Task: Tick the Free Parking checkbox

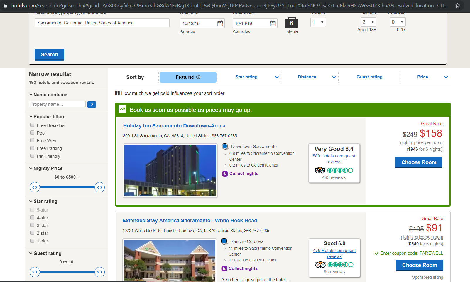Action: tap(32, 148)
